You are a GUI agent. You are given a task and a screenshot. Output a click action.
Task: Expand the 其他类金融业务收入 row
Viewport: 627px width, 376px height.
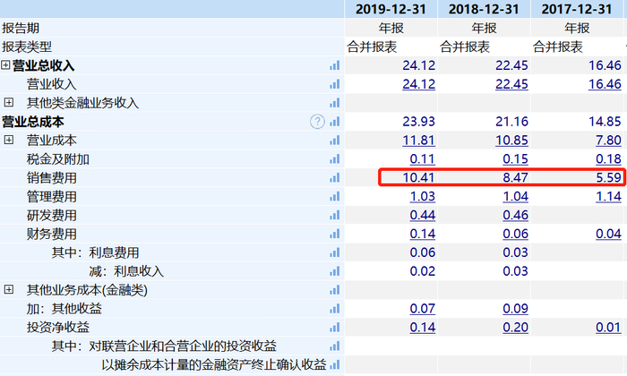click(x=9, y=103)
